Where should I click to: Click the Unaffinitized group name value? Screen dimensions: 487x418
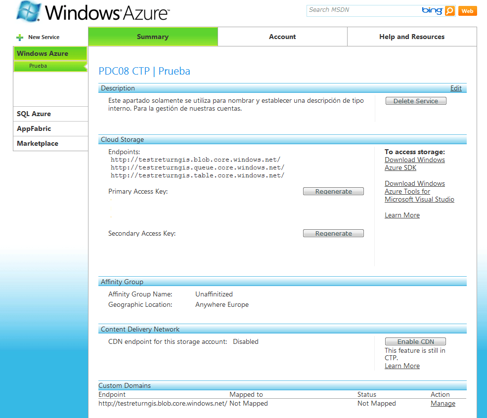coord(214,294)
